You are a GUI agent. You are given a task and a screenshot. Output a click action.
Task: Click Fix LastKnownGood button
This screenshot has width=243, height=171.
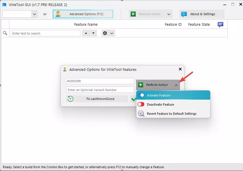pyautogui.click(x=97, y=99)
